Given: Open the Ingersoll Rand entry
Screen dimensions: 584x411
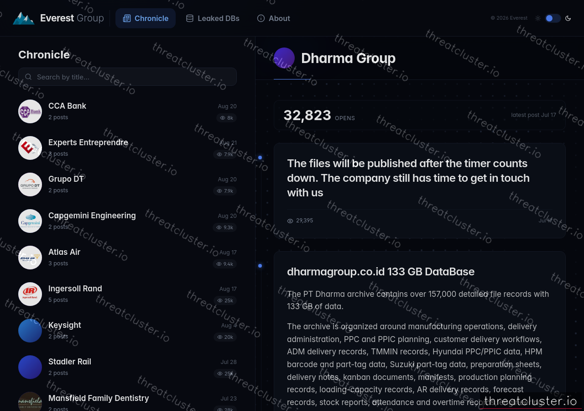Looking at the screenshot, I should [x=127, y=294].
